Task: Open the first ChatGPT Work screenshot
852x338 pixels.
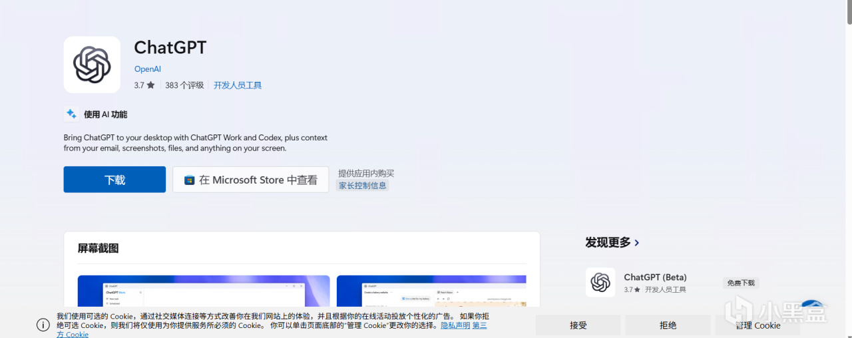Action: click(x=204, y=291)
